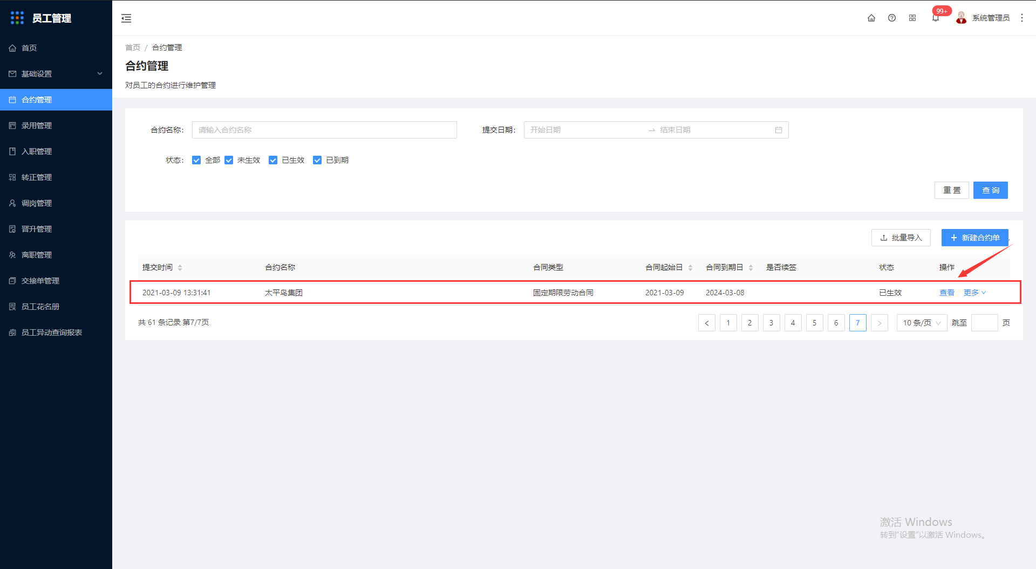Go to page 1
This screenshot has height=569, width=1036.
click(728, 323)
